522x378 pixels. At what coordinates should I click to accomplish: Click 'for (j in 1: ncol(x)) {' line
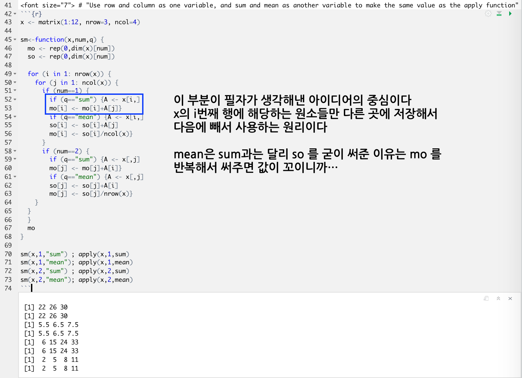[x=77, y=83]
